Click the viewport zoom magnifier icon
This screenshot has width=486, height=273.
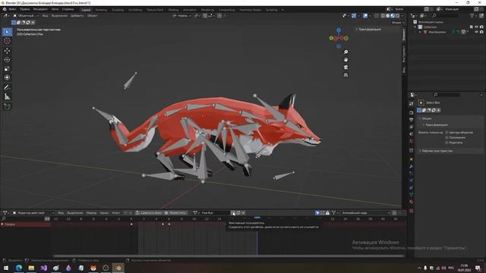[346, 52]
